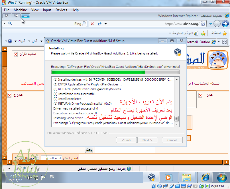Open Windows Explorer folder taskbar icon
Viewport: 230px width, 189px height.
point(187,177)
